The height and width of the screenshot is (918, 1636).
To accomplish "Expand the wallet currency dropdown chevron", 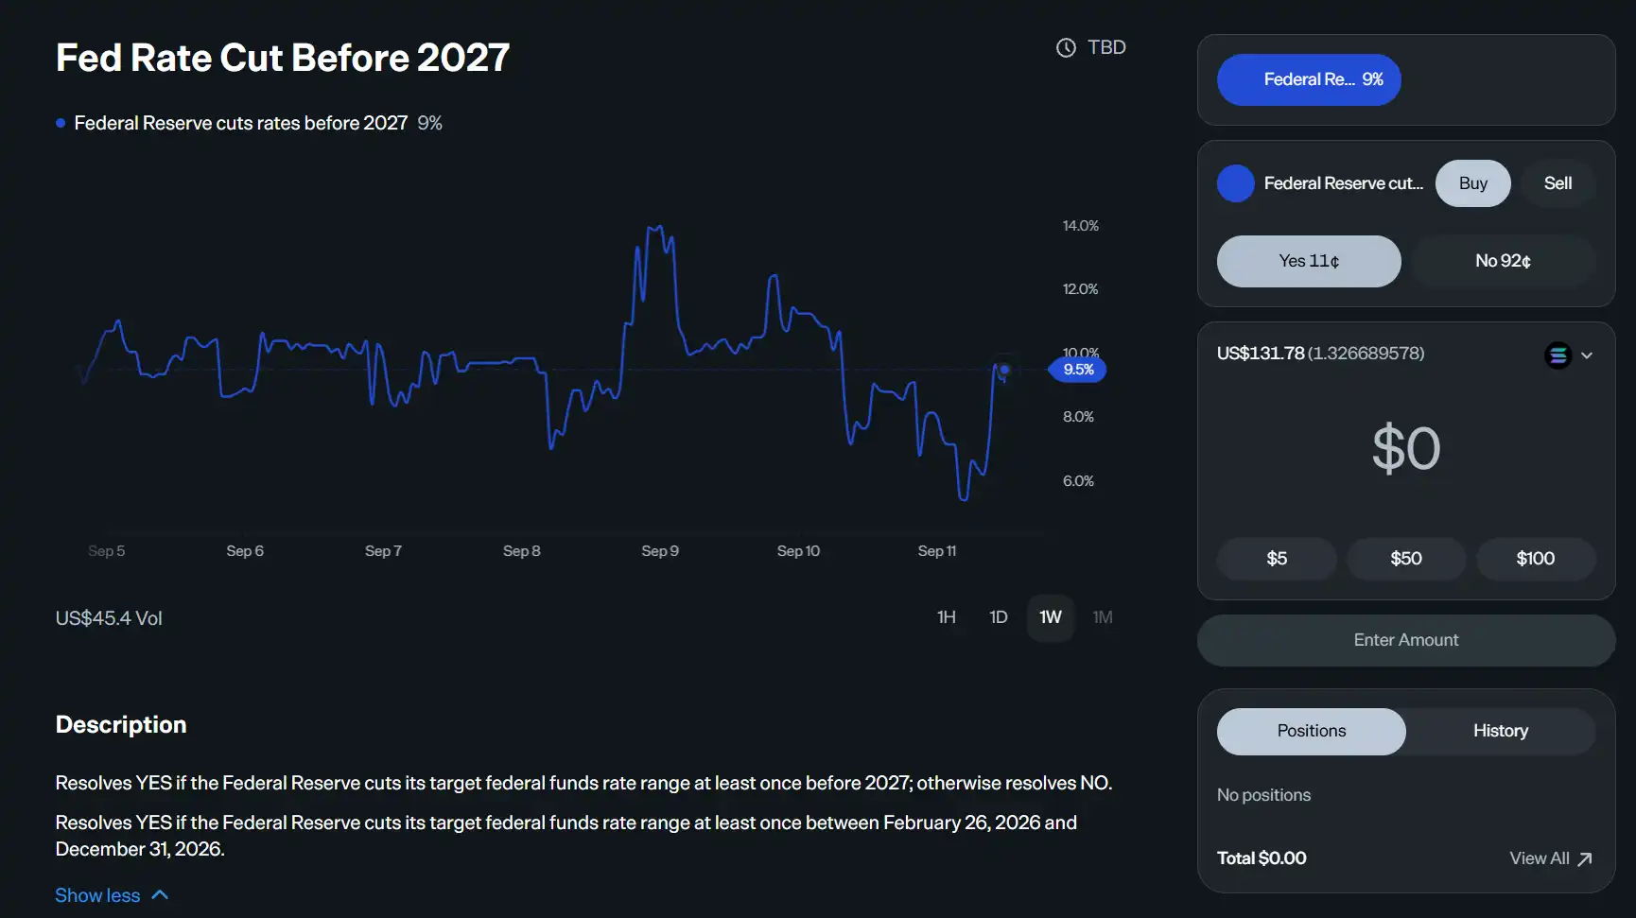I will click(x=1587, y=355).
